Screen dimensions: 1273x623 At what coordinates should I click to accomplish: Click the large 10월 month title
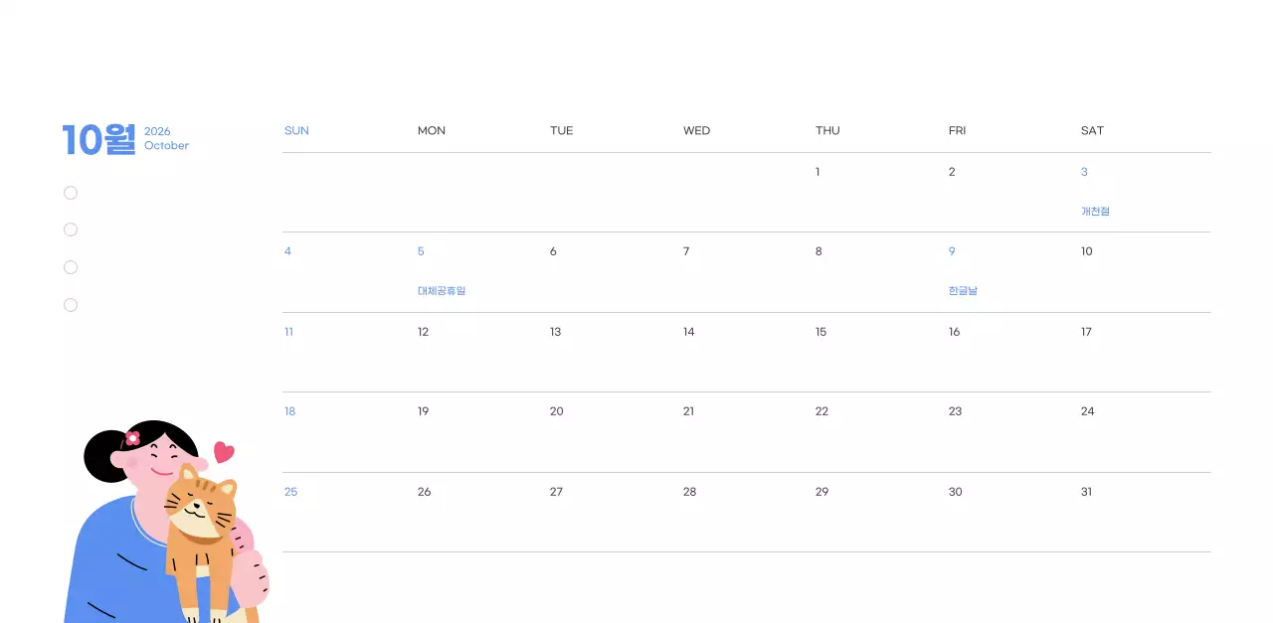click(98, 140)
